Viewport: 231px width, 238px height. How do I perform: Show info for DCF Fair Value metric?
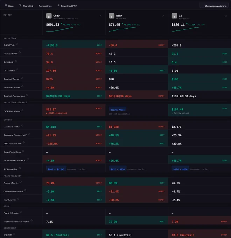22,110
